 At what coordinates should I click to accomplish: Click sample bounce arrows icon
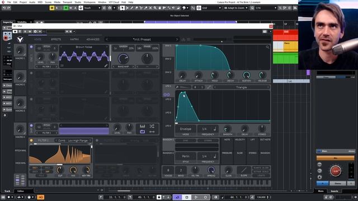click(x=152, y=132)
